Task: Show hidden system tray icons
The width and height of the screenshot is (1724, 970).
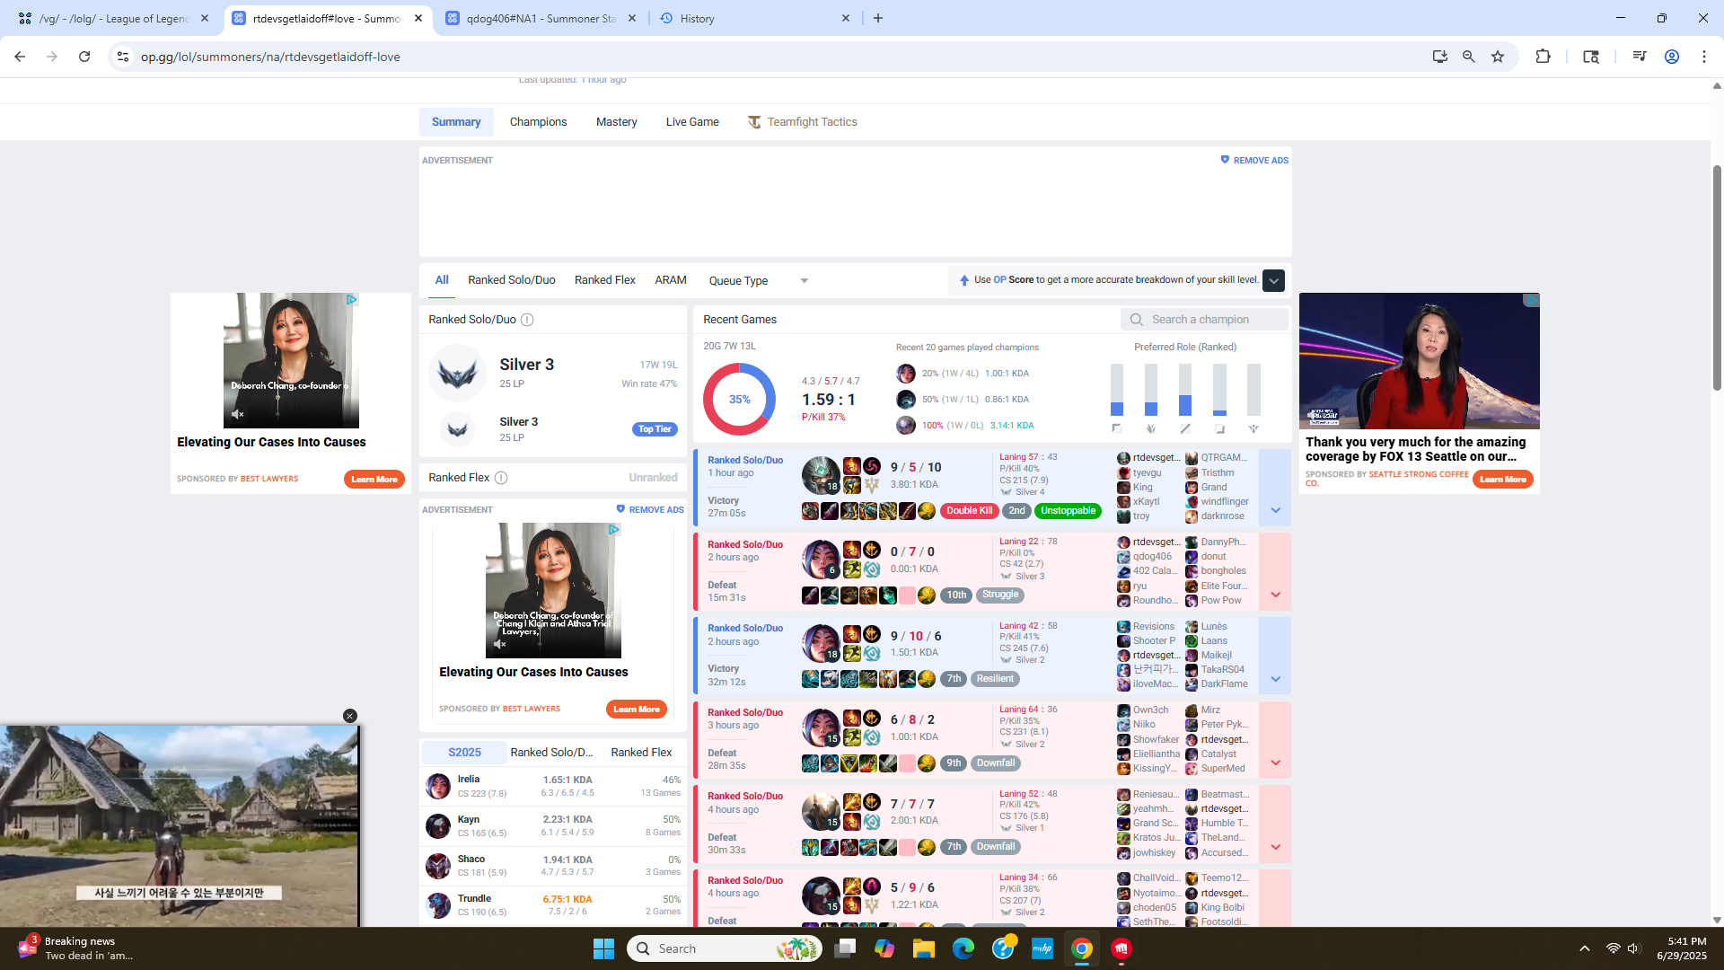Action: point(1585,948)
